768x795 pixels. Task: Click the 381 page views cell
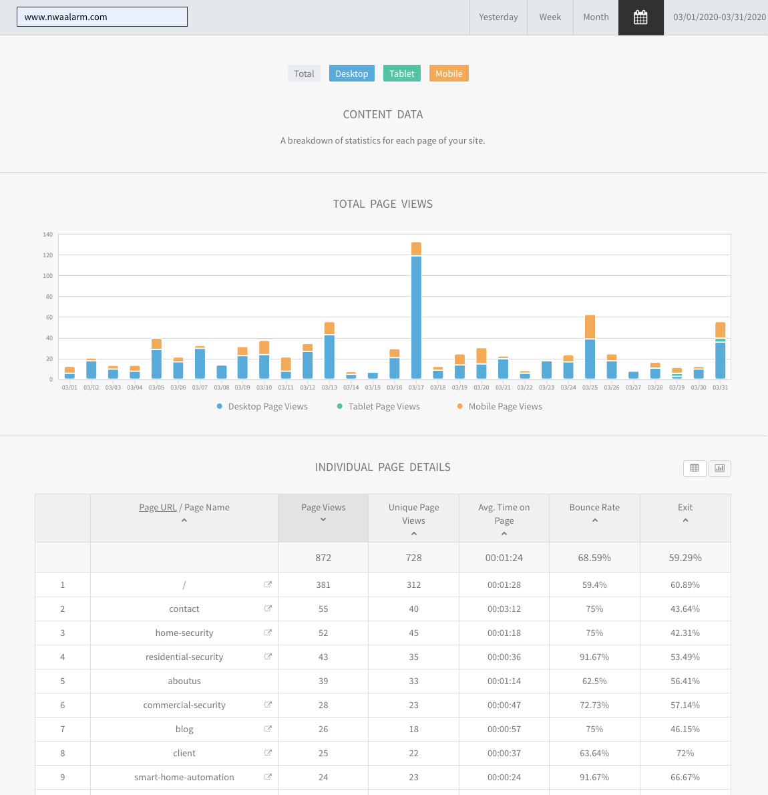(323, 585)
